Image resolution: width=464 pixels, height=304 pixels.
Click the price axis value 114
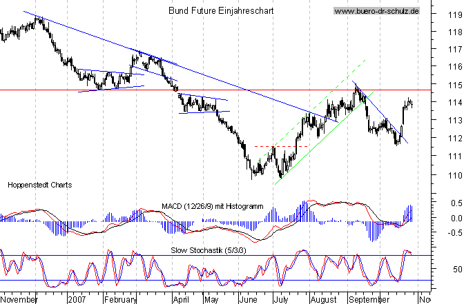coord(455,103)
